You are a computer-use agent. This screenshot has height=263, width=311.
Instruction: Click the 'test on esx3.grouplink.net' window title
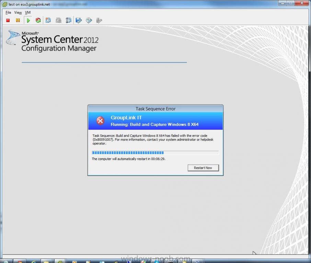(x=30, y=4)
